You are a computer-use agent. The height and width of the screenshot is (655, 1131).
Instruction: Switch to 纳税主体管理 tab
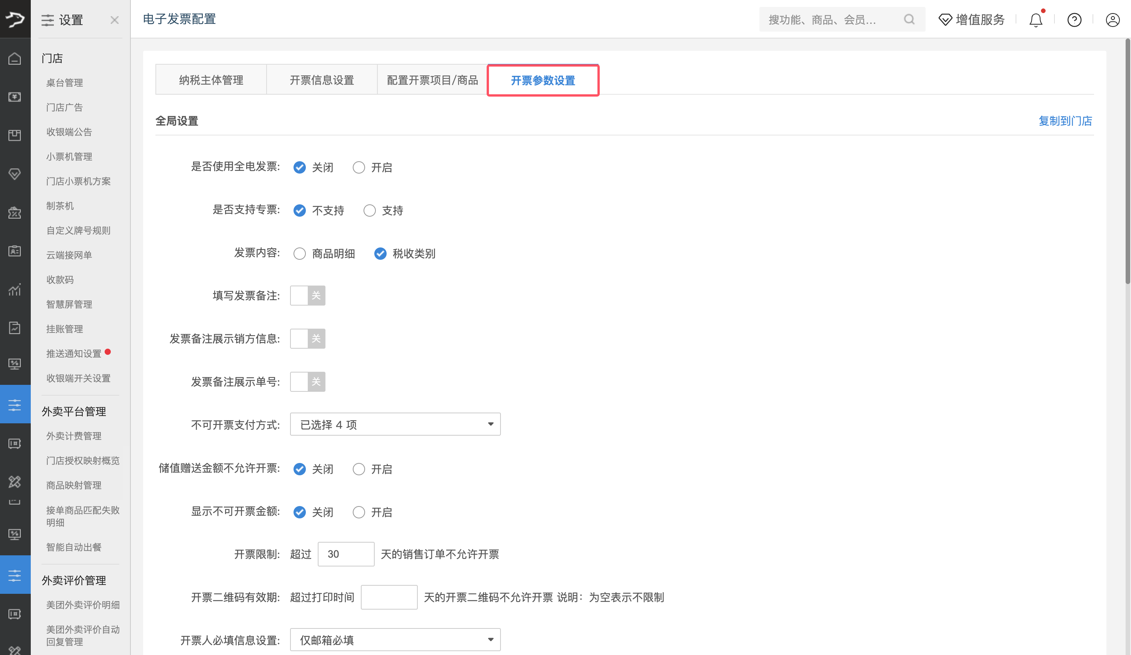[x=211, y=80]
